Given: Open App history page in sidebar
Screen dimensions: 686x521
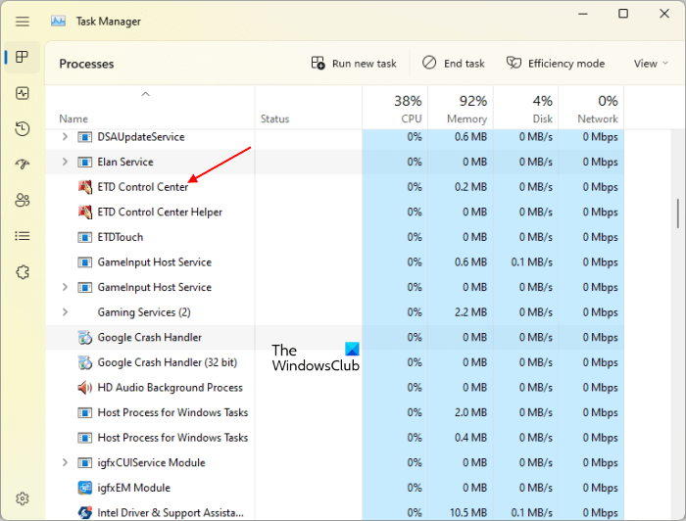Looking at the screenshot, I should [23, 129].
